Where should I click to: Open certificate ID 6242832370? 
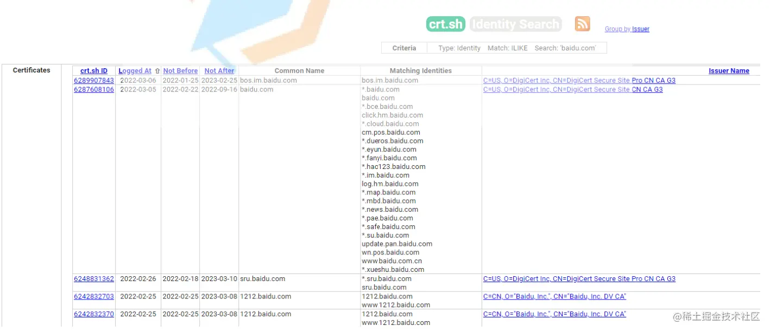click(94, 314)
